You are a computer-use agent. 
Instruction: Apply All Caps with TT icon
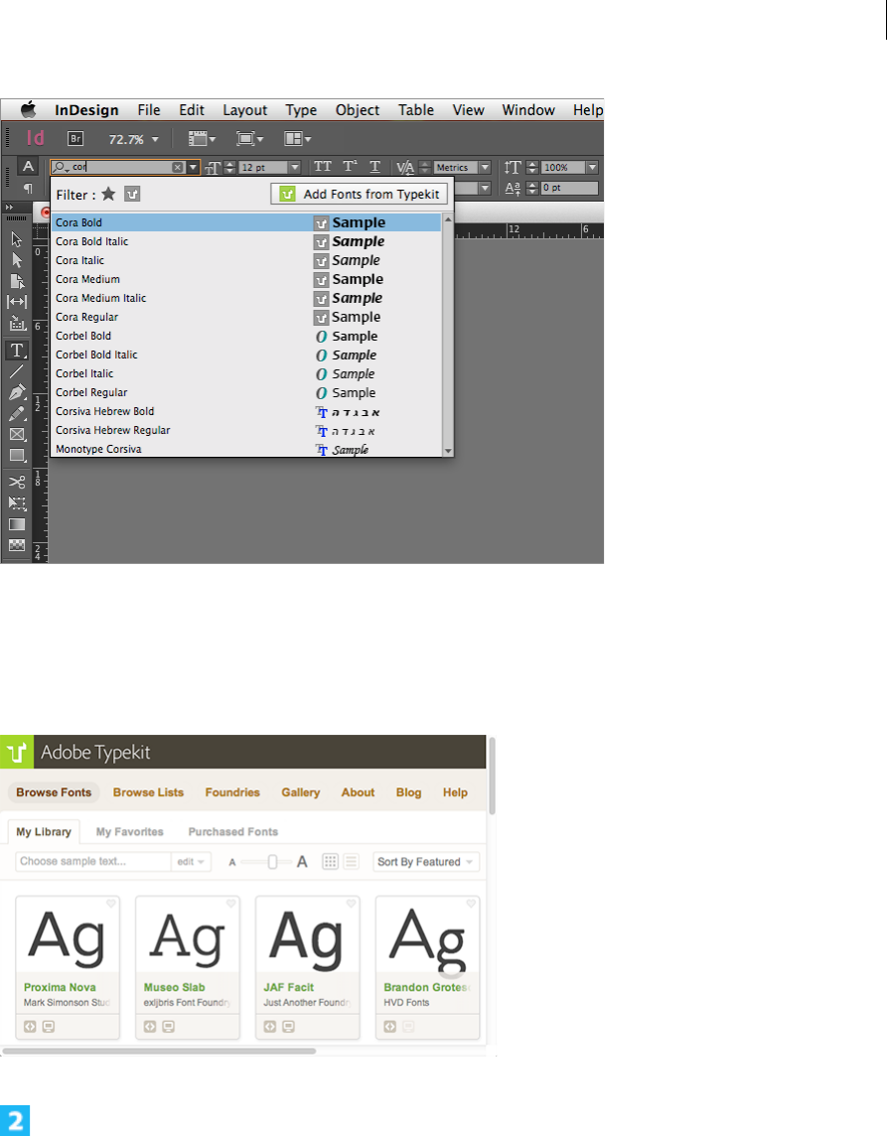point(323,167)
